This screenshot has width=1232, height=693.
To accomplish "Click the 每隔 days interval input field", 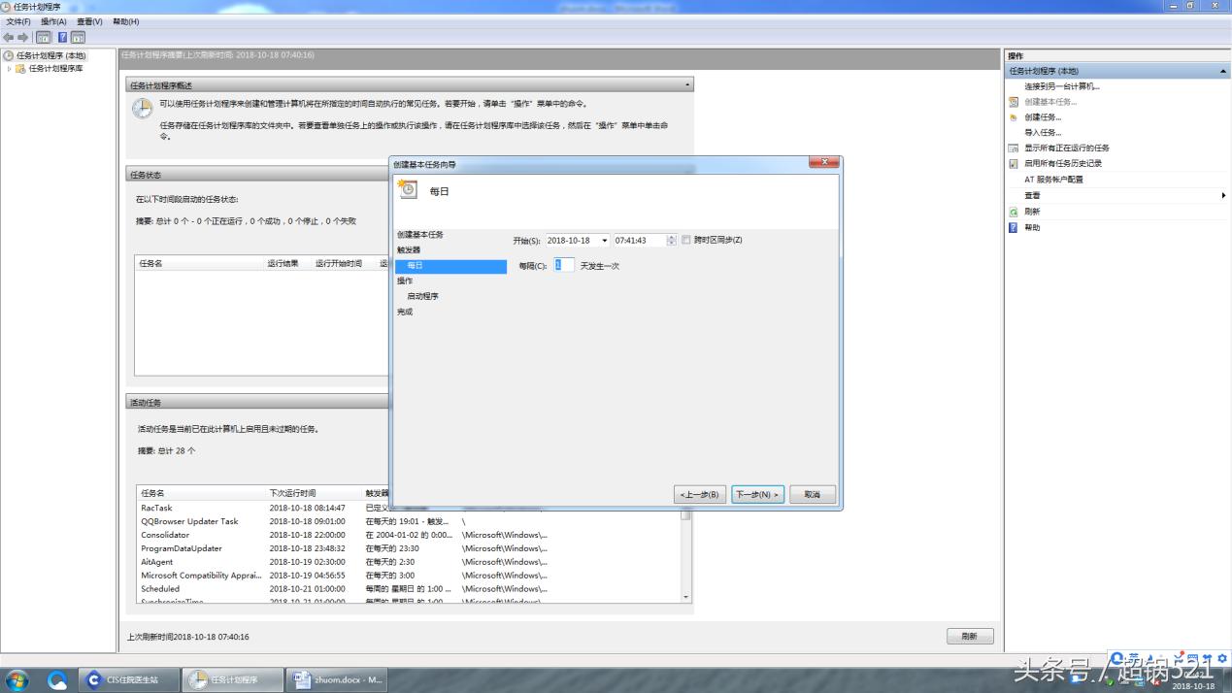I will 564,265.
